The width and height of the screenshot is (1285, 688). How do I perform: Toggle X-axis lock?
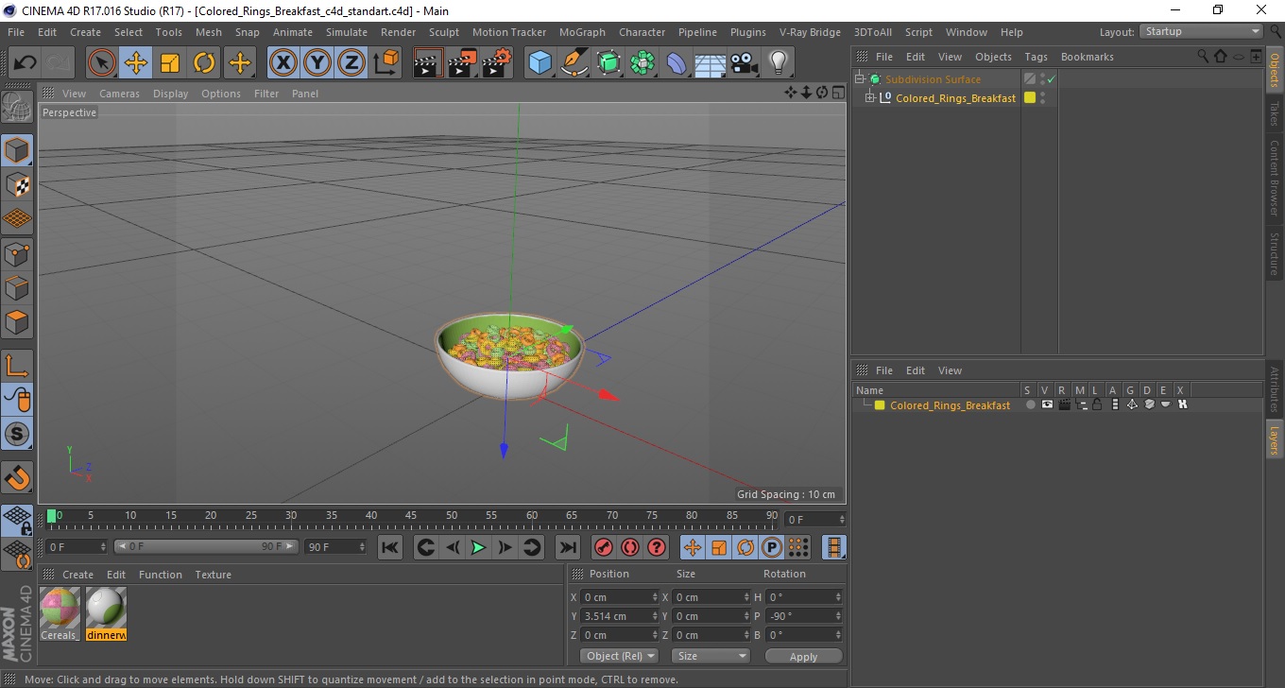click(283, 63)
